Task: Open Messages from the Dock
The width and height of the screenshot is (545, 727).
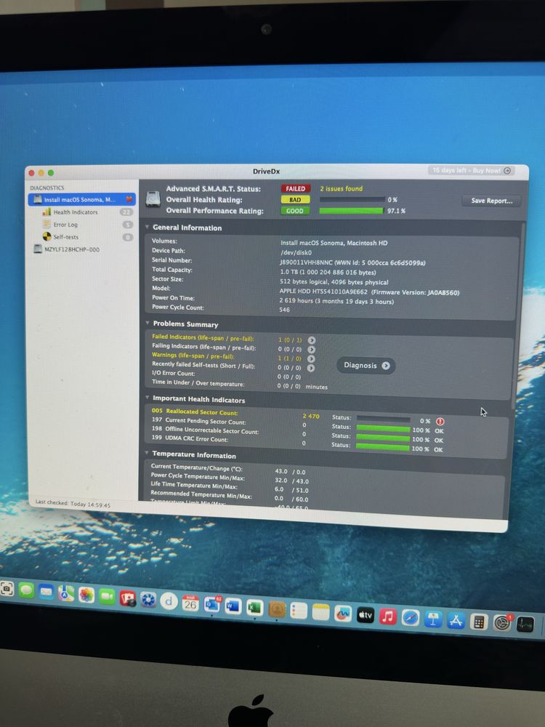Action: (x=26, y=590)
